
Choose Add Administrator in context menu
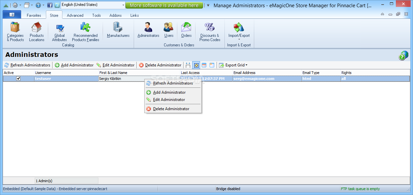[173, 92]
